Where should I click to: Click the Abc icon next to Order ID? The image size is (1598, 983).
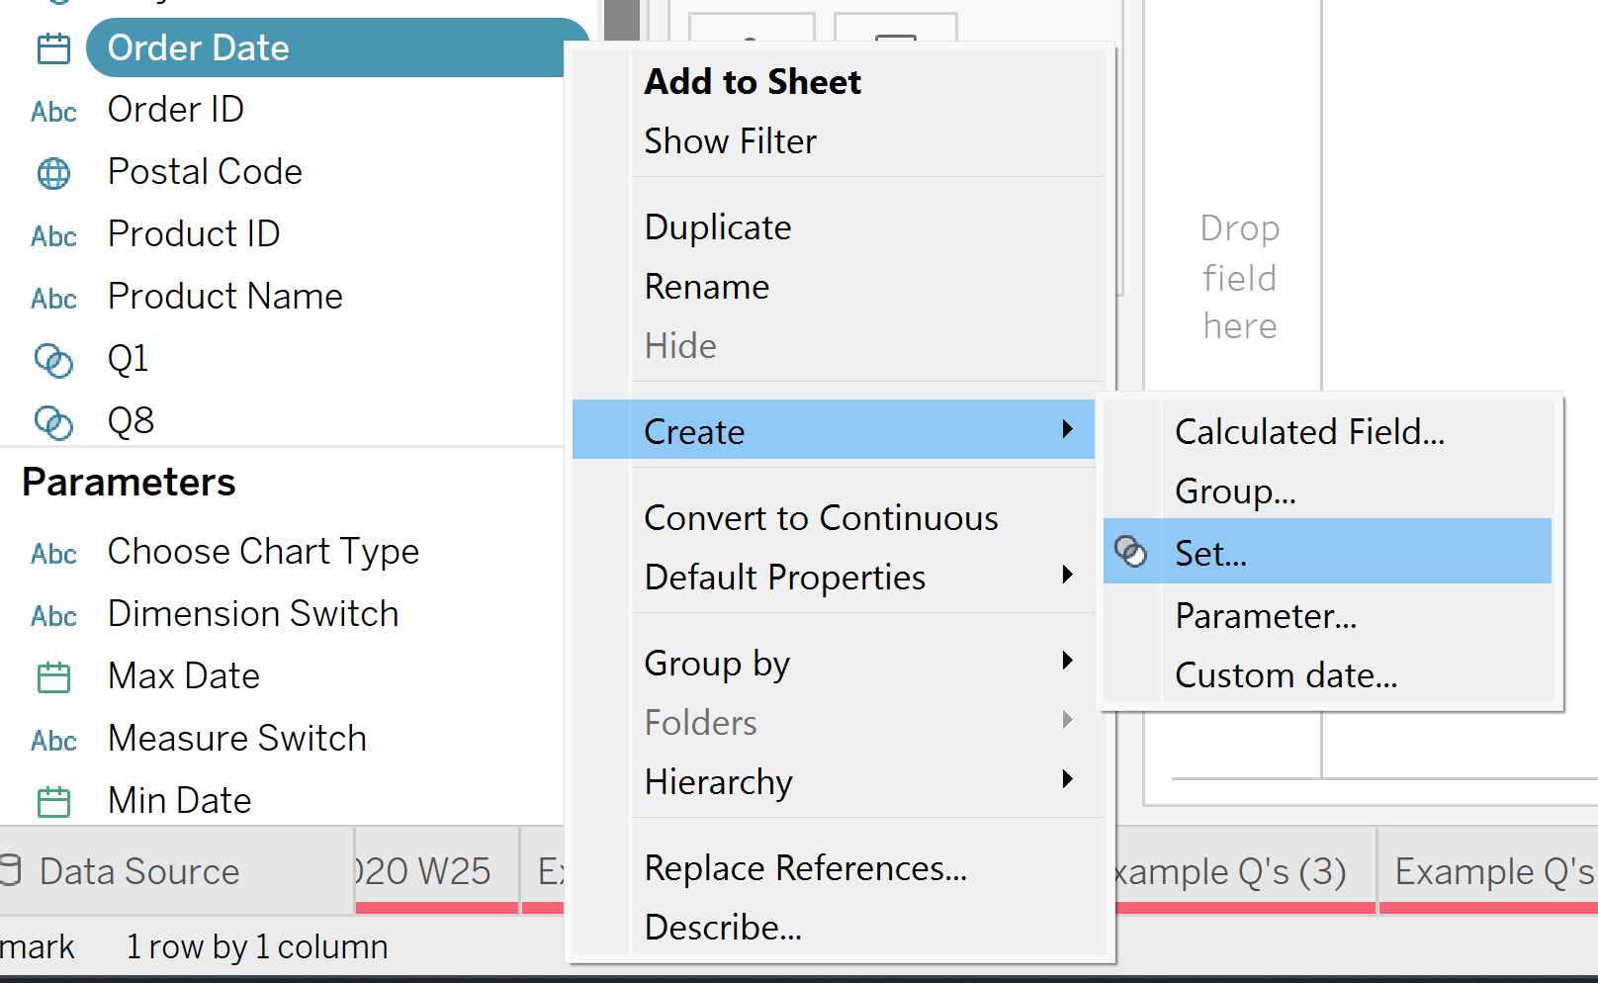tap(53, 112)
